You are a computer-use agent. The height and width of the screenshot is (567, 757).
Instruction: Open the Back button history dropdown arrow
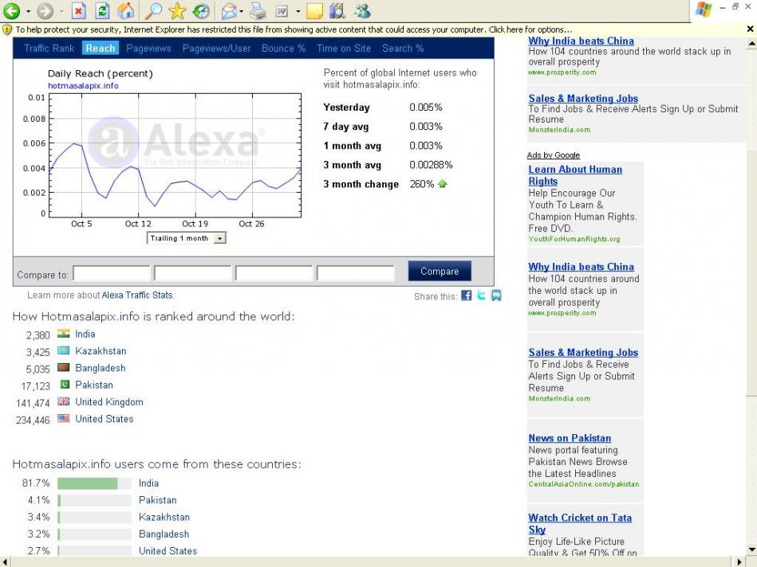pyautogui.click(x=28, y=10)
